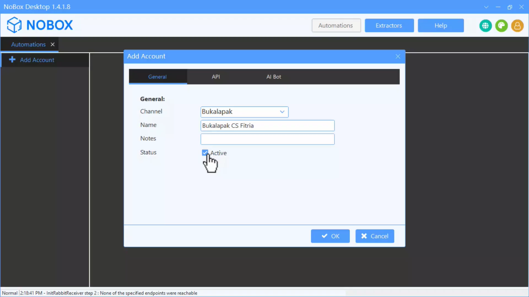The image size is (529, 297).
Task: Click the plus icon beside Add Account
Action: pos(12,60)
